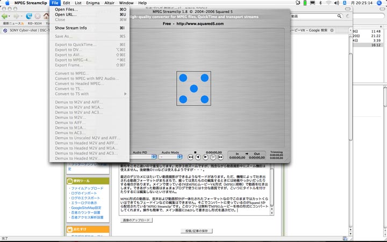Click the input method icon
Viewport: 387px width, 242px height.
pos(345,3)
